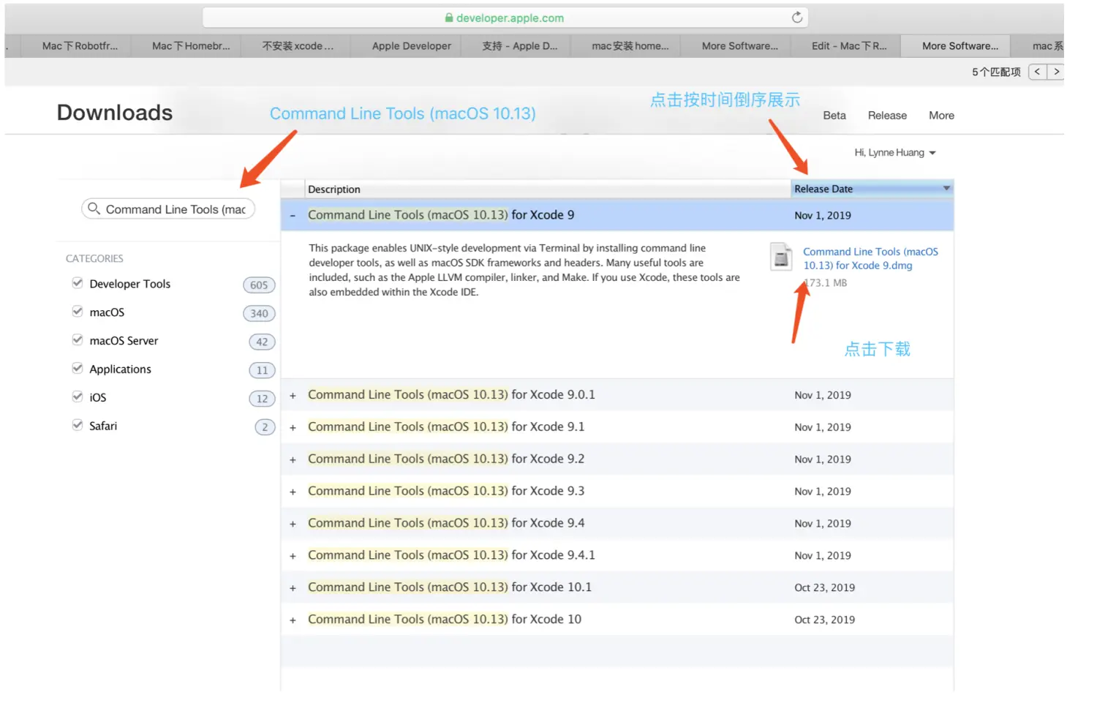
Task: Open the More filter
Action: click(941, 116)
